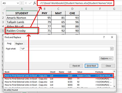This screenshot has width=122, height=93.
Task: Select column B header
Action: coord(45,9)
